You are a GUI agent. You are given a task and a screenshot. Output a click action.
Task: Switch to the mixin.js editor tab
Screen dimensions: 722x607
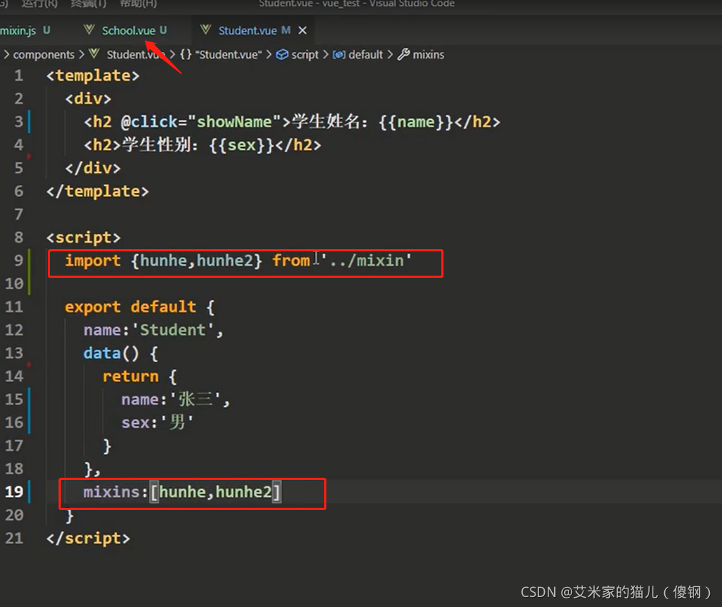(25, 31)
